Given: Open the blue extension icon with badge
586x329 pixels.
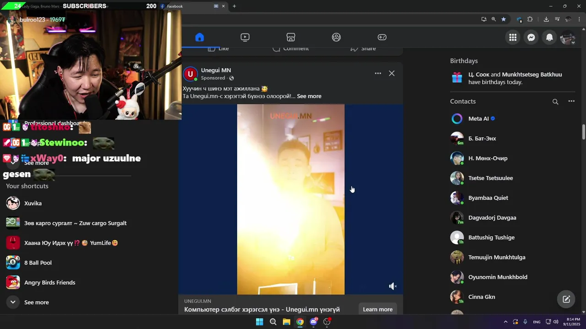Looking at the screenshot, I should (x=519, y=19).
